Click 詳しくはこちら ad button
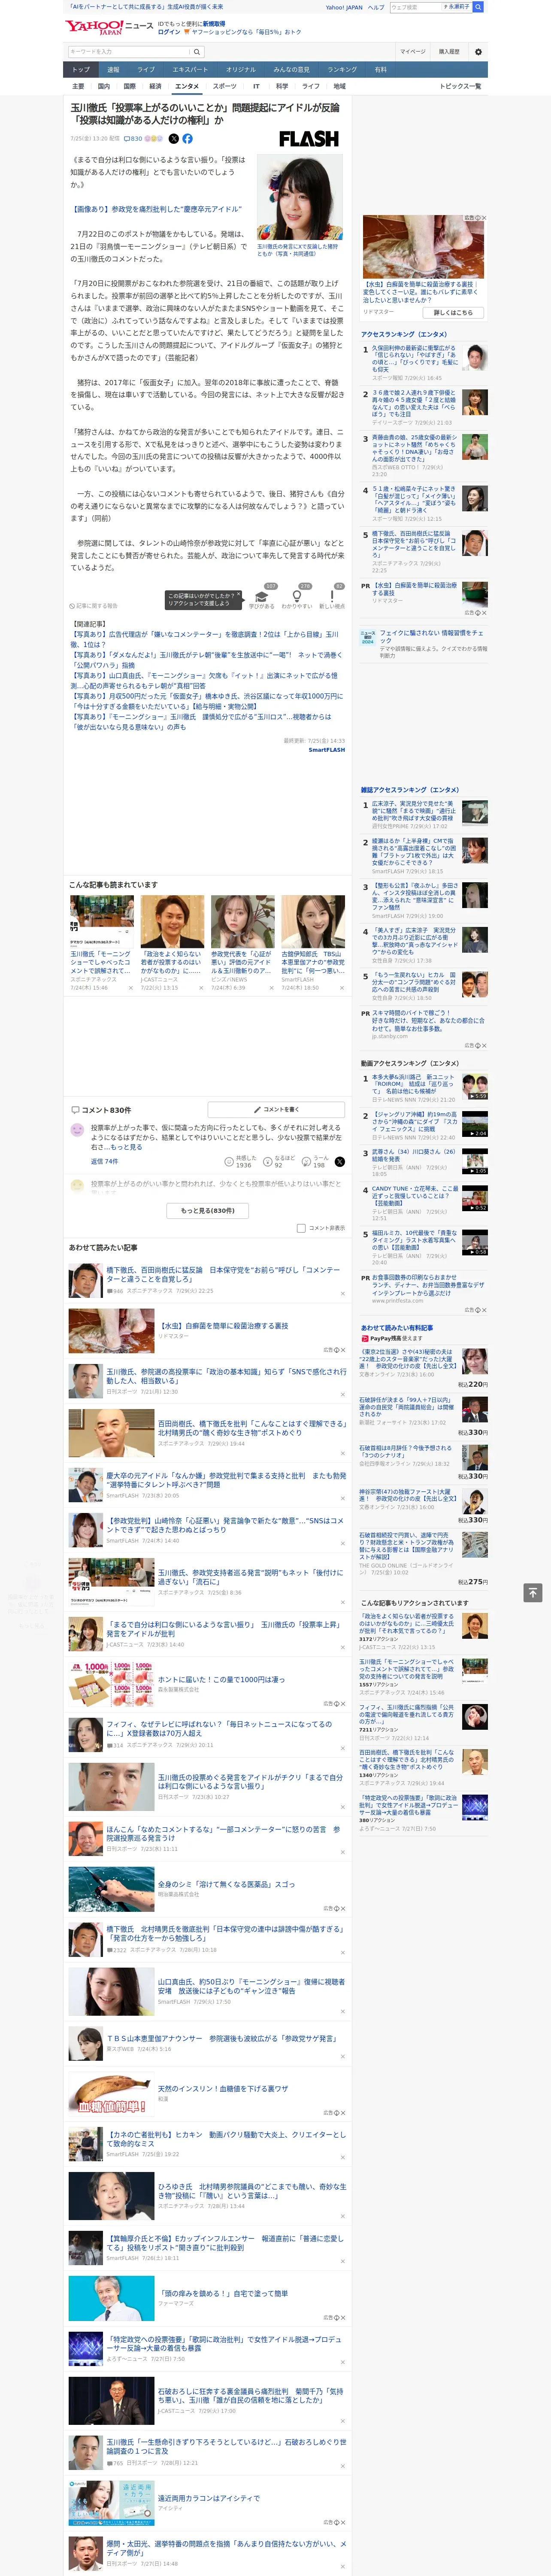 (x=453, y=312)
